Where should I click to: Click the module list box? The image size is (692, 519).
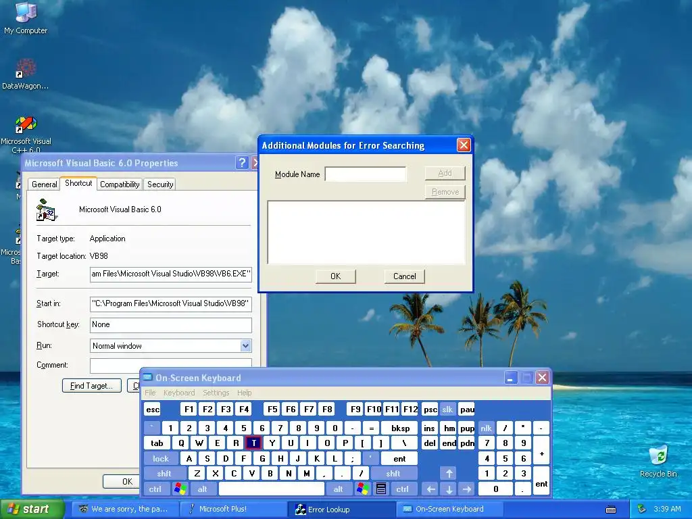366,232
